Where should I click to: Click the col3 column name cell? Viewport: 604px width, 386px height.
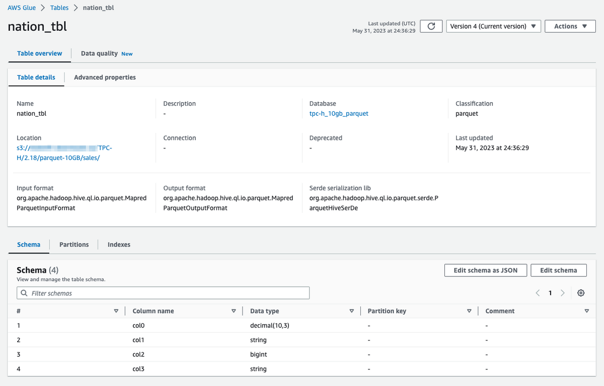click(138, 369)
